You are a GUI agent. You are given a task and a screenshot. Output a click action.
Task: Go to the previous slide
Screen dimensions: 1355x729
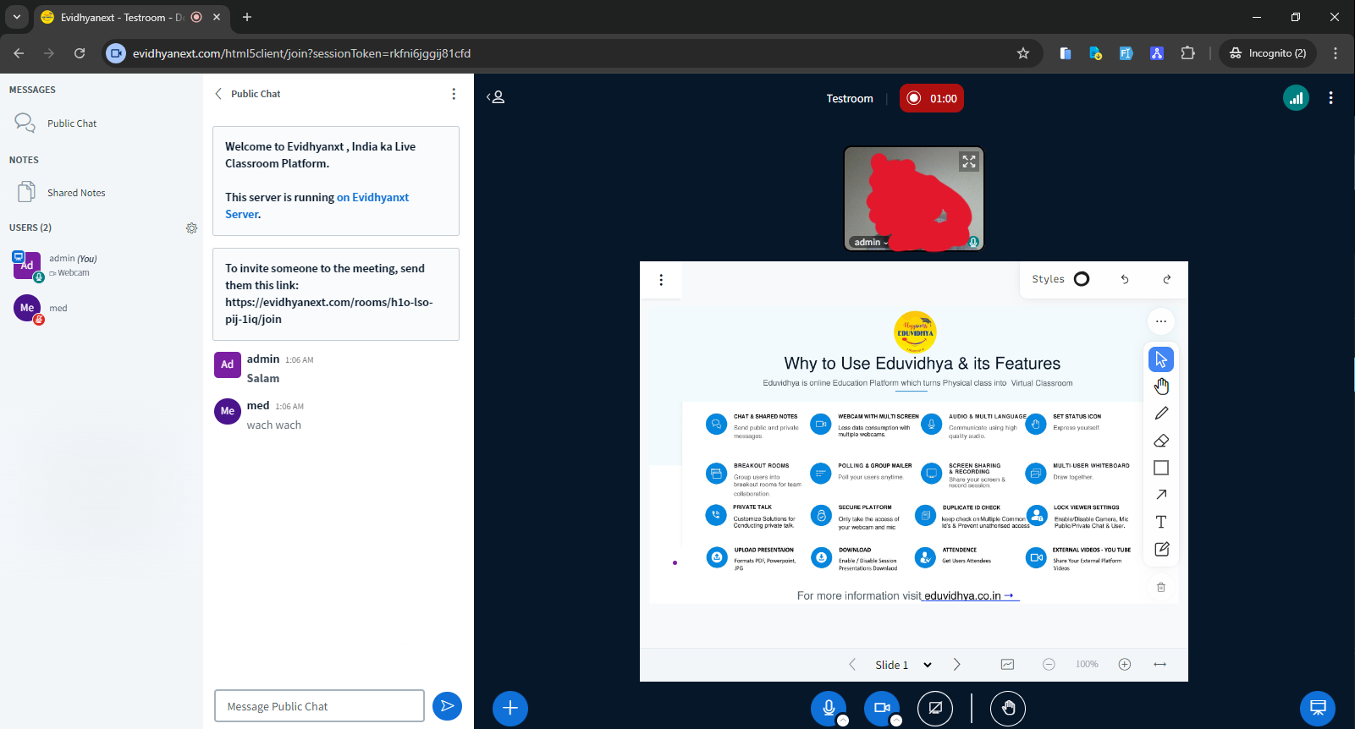click(852, 665)
